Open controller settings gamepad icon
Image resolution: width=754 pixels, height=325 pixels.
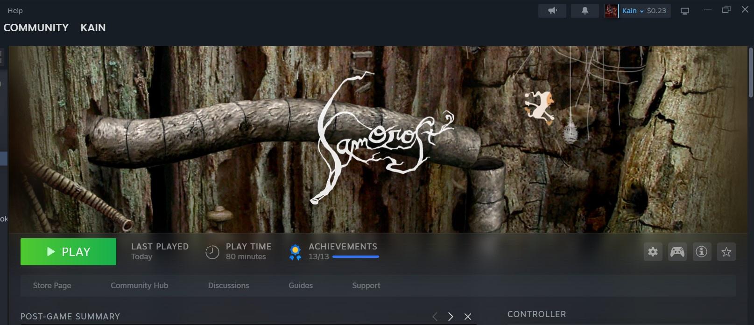[677, 252]
